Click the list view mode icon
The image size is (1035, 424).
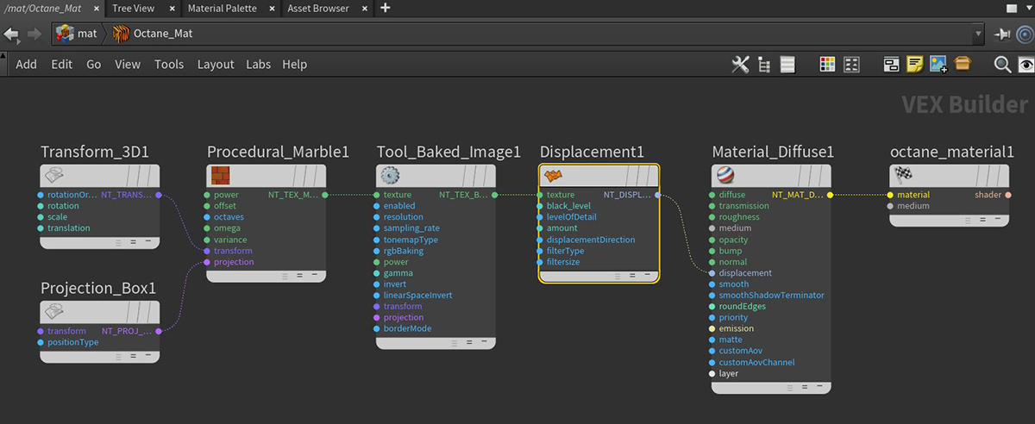click(x=787, y=65)
